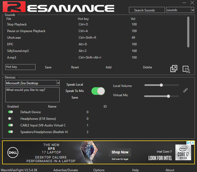The height and width of the screenshot is (172, 197).
Task: Click the Ctrl+Shift+R hot key cell
Action: coord(87,38)
